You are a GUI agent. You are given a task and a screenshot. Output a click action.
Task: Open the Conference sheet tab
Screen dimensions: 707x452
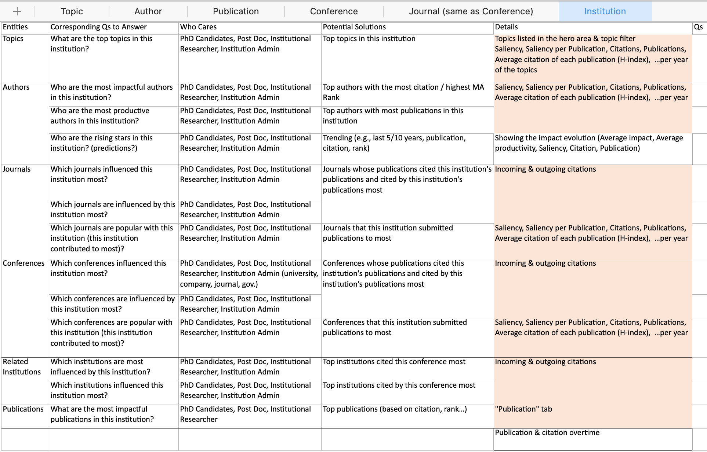tap(334, 11)
